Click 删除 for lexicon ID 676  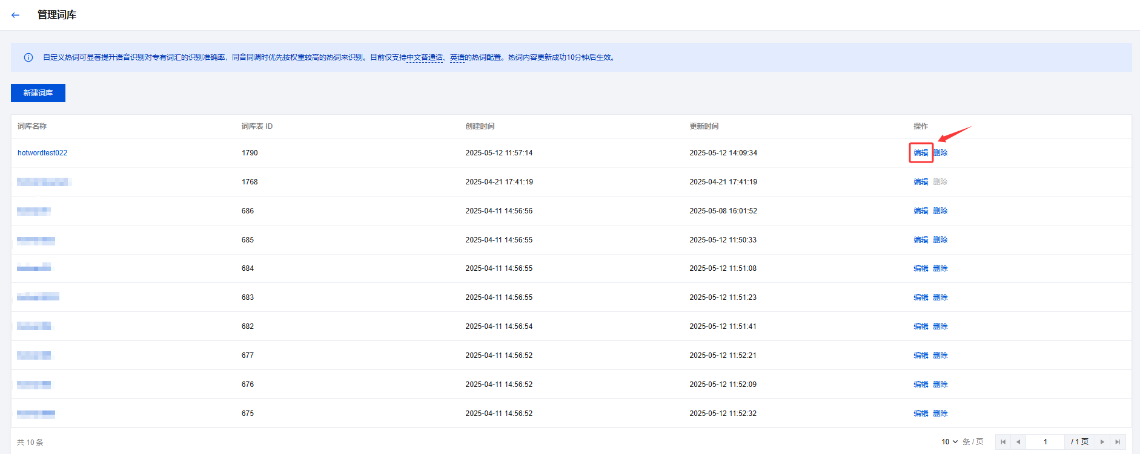(940, 384)
